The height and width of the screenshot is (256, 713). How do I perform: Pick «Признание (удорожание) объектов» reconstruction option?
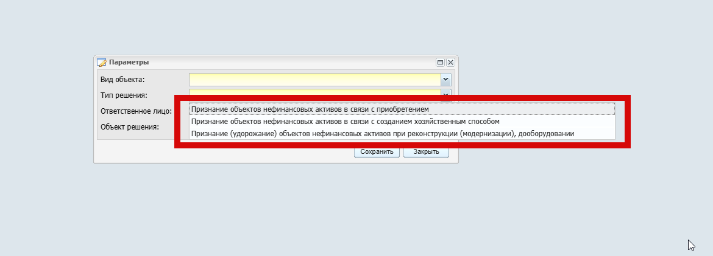402,133
